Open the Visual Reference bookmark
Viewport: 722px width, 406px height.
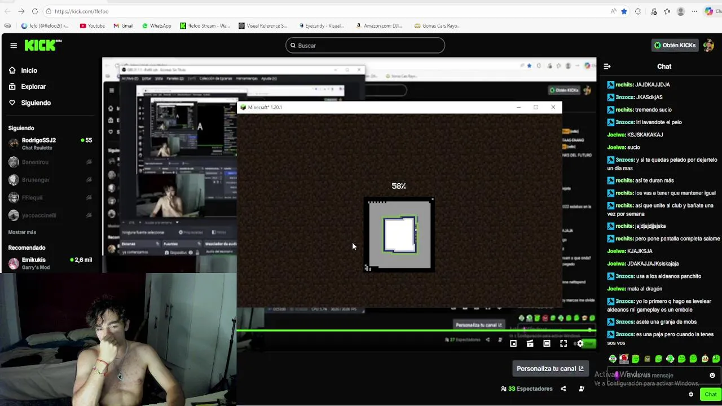pos(263,26)
